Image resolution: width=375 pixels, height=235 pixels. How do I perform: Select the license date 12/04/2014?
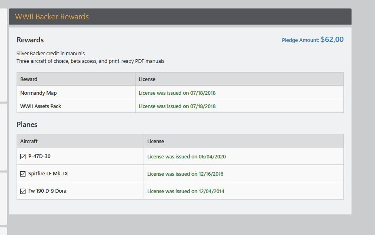coord(186,191)
